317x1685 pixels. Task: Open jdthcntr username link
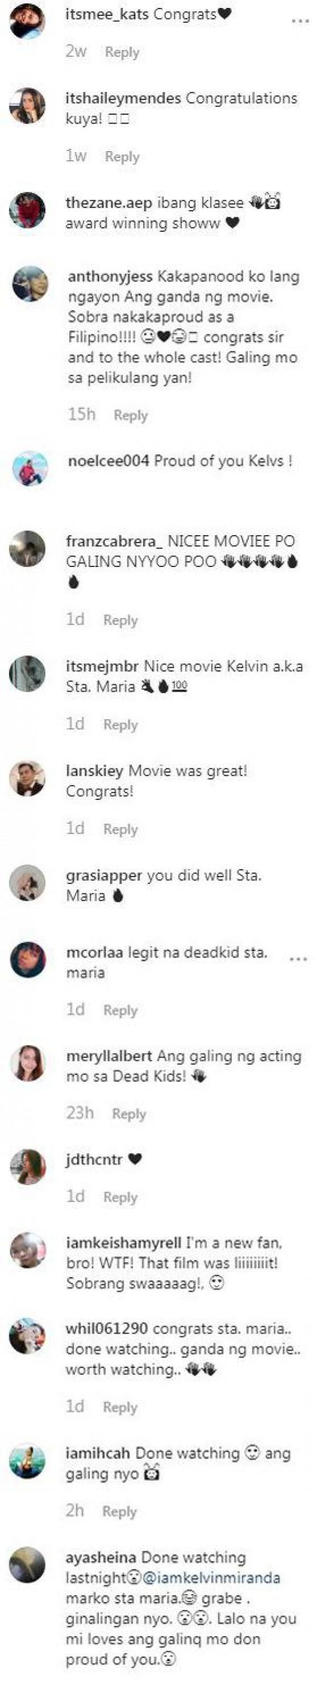coord(94,1159)
